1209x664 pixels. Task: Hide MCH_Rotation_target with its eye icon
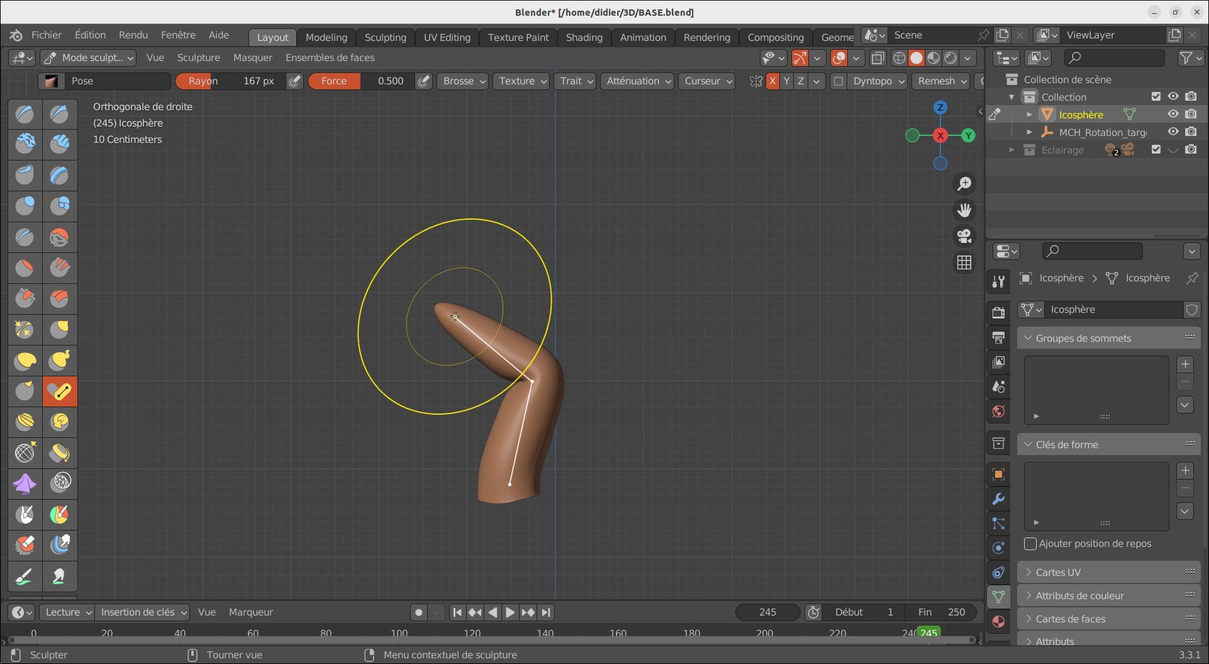pos(1173,132)
